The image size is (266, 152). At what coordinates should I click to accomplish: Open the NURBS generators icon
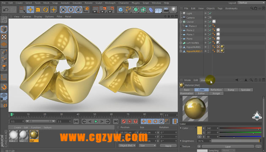(136, 10)
